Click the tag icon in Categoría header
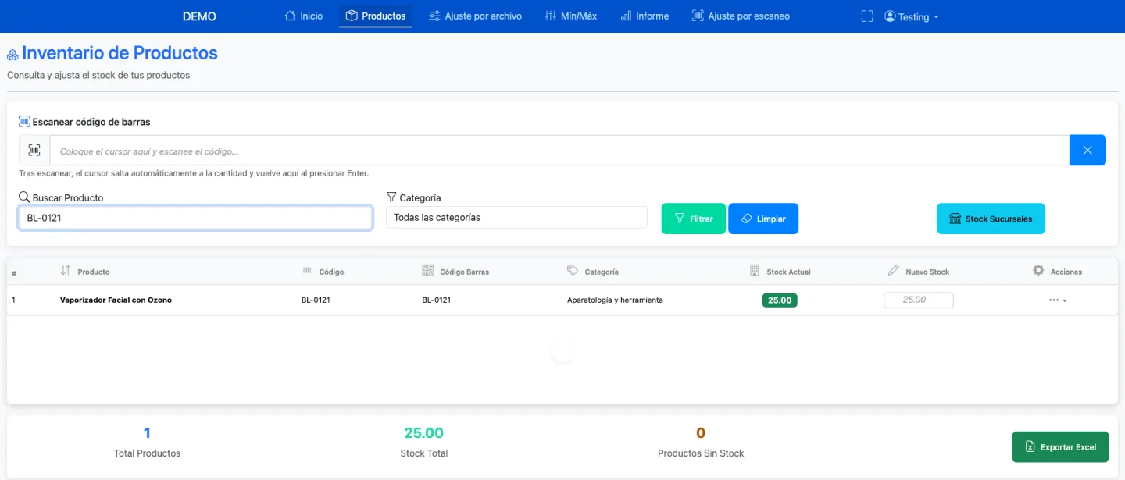Image resolution: width=1125 pixels, height=480 pixels. [573, 270]
